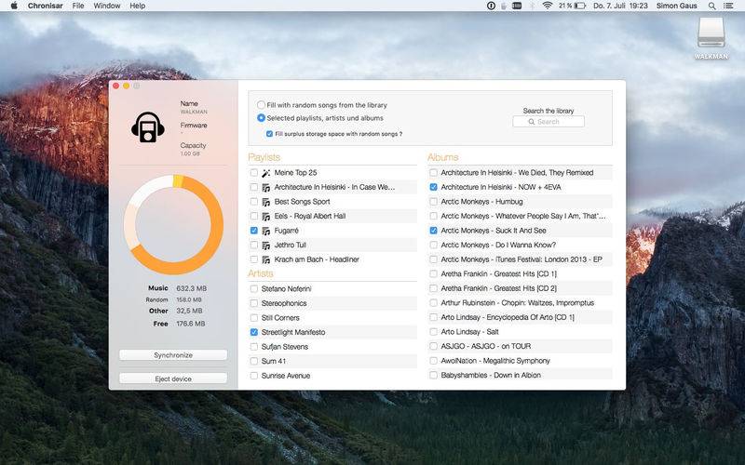Click the date and time in menu bar
Viewport: 745px width, 465px height.
(620, 6)
